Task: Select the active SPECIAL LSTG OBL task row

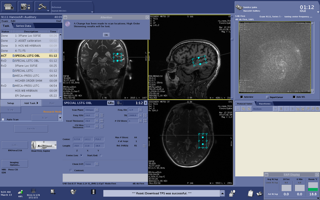Action: [x=30, y=56]
